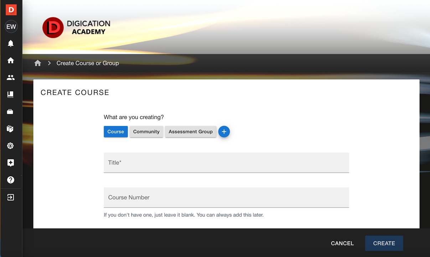Click the Digication Academy header logo
430x257 pixels.
(76, 28)
